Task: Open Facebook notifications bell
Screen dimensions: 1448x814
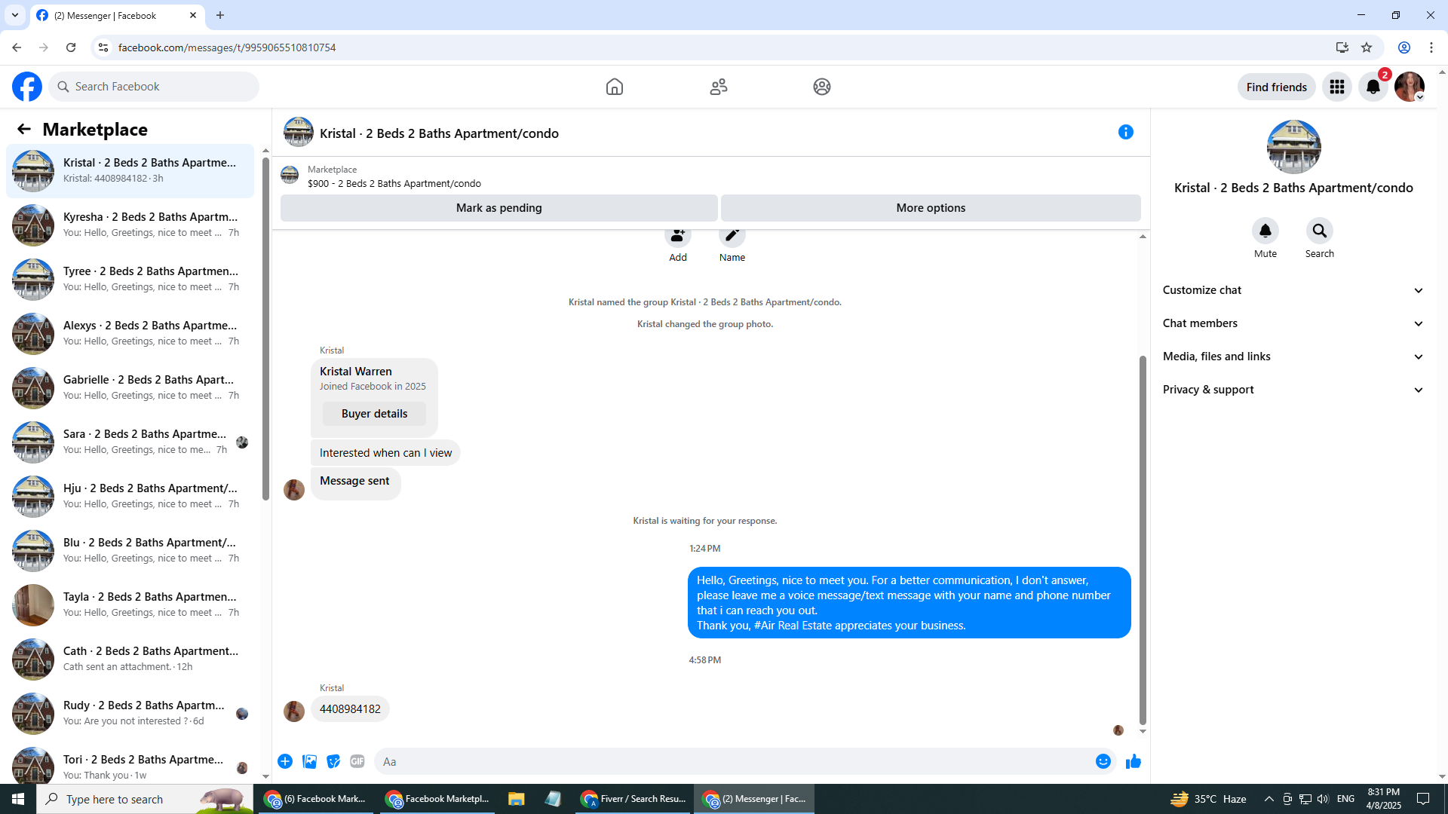Action: [x=1373, y=87]
